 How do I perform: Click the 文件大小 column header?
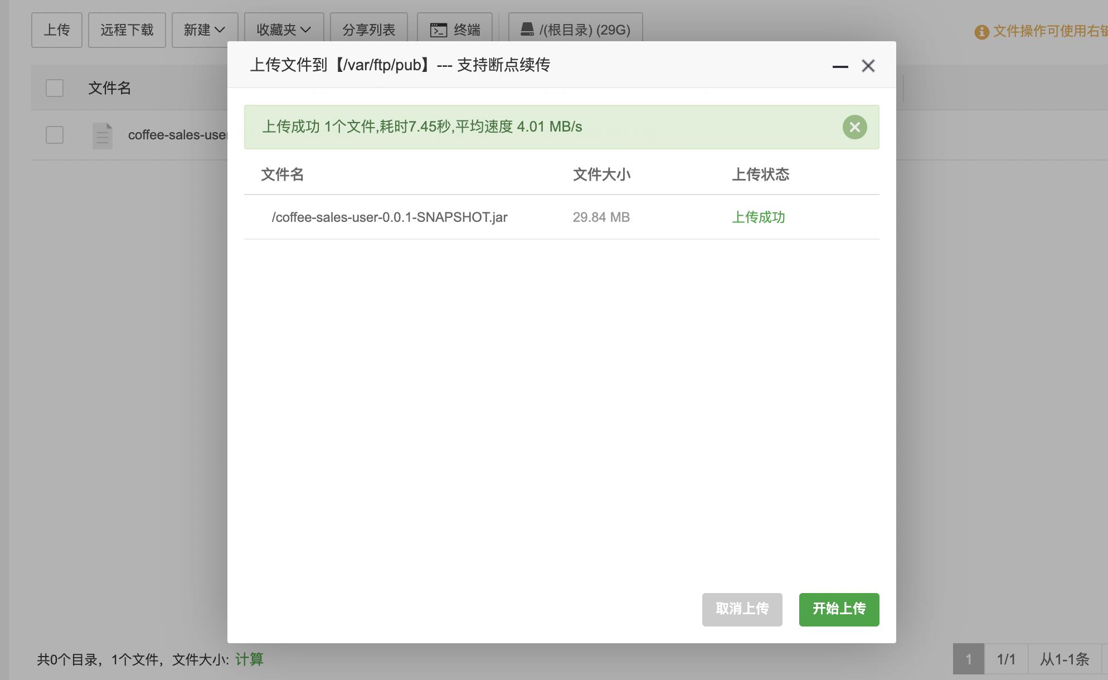[x=602, y=174]
